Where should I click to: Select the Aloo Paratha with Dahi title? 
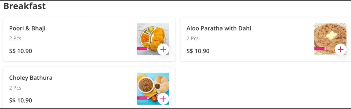tap(219, 28)
